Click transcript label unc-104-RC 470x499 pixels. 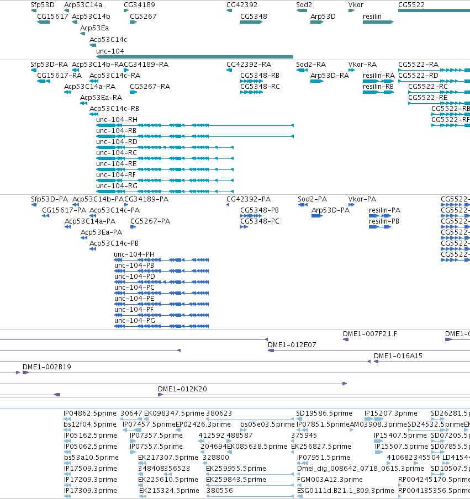(x=117, y=153)
